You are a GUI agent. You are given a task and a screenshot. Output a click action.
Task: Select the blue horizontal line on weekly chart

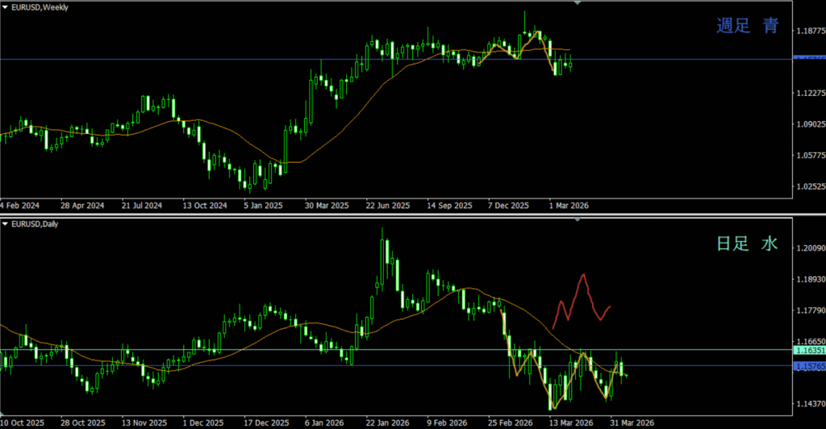coord(242,59)
